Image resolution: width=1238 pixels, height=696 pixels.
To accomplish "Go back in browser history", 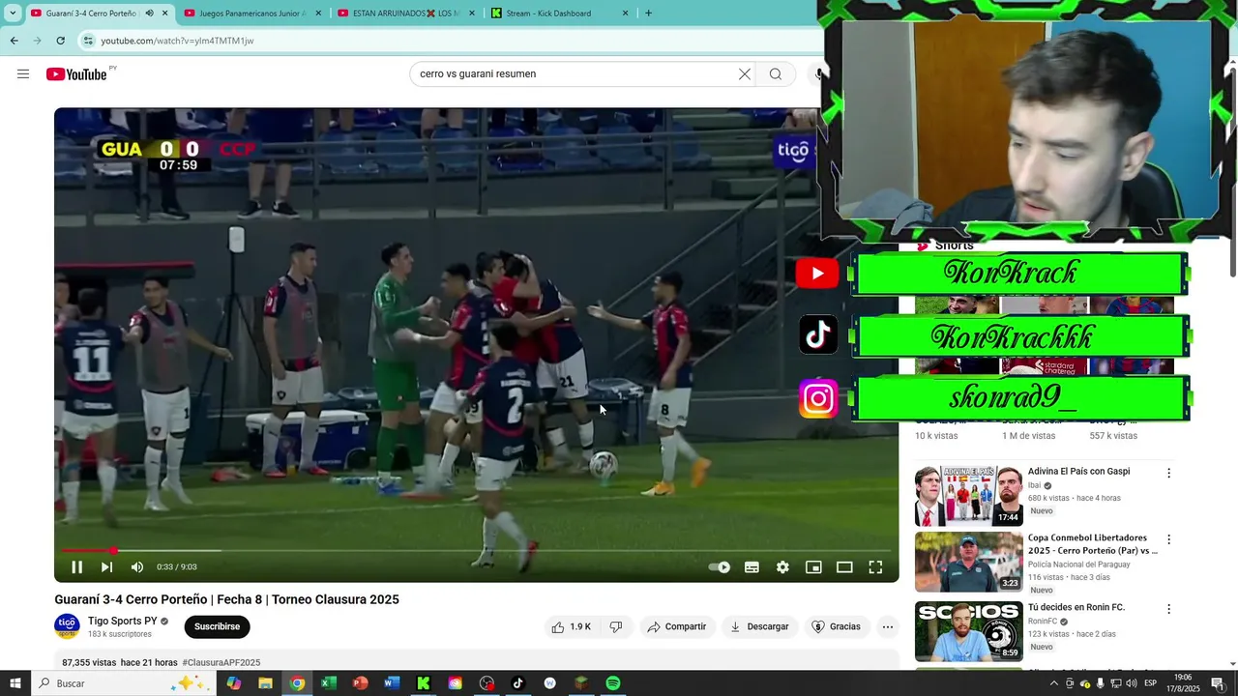I will (x=14, y=41).
